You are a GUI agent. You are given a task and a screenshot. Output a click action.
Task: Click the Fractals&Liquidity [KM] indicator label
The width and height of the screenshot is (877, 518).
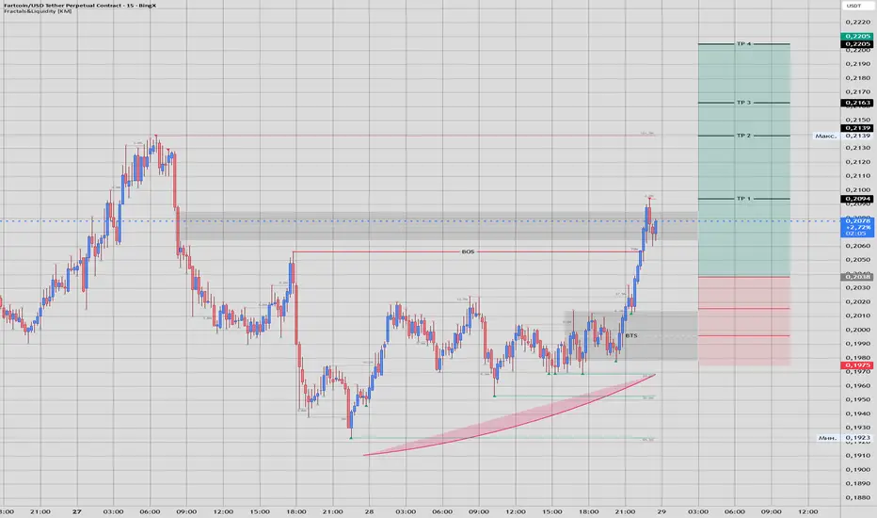[x=38, y=11]
